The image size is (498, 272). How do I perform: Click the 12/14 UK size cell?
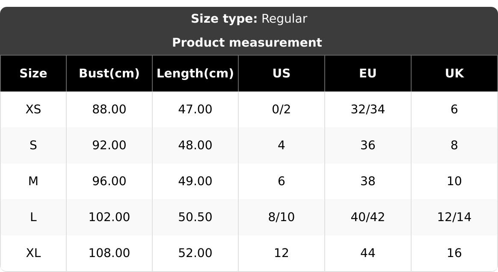pos(454,217)
